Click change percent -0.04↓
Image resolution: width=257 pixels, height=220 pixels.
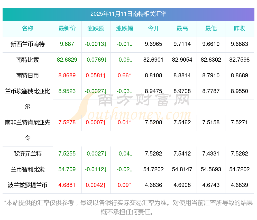[x=125, y=153]
